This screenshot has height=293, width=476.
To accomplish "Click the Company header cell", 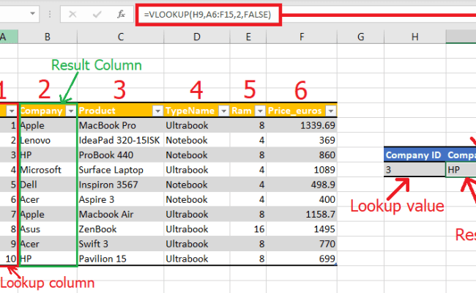I will (x=48, y=111).
